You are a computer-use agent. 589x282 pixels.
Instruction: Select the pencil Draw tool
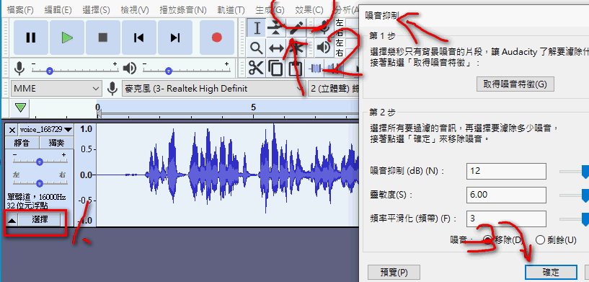[x=296, y=28]
